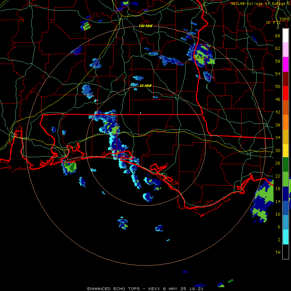291x291 pixels.
Task: Click the dark orange 42-46 kft swatch
Action: (286, 108)
